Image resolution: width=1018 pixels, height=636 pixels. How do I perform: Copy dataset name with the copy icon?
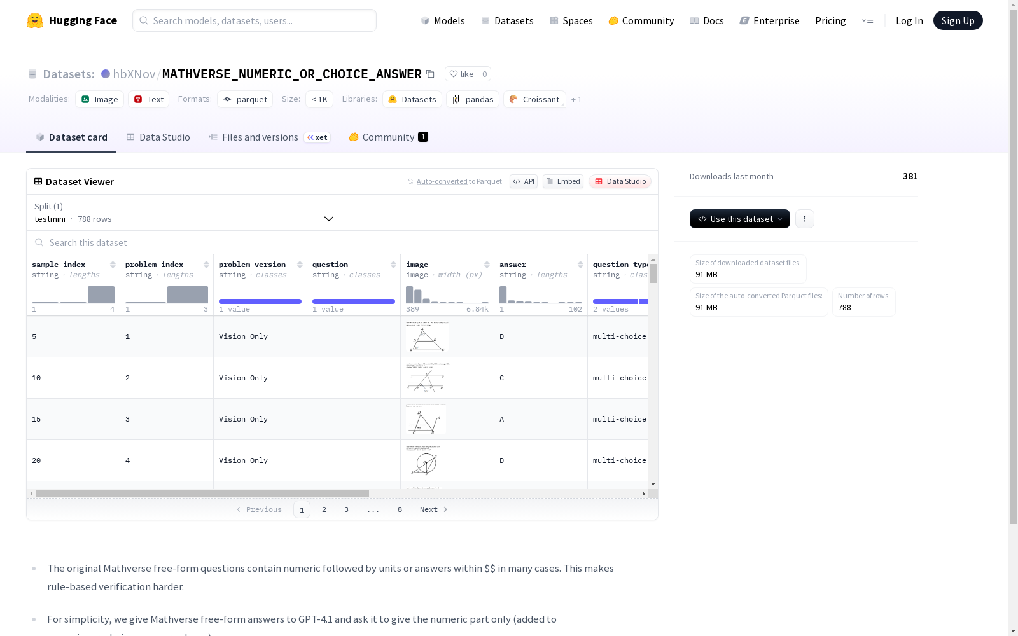coord(430,74)
